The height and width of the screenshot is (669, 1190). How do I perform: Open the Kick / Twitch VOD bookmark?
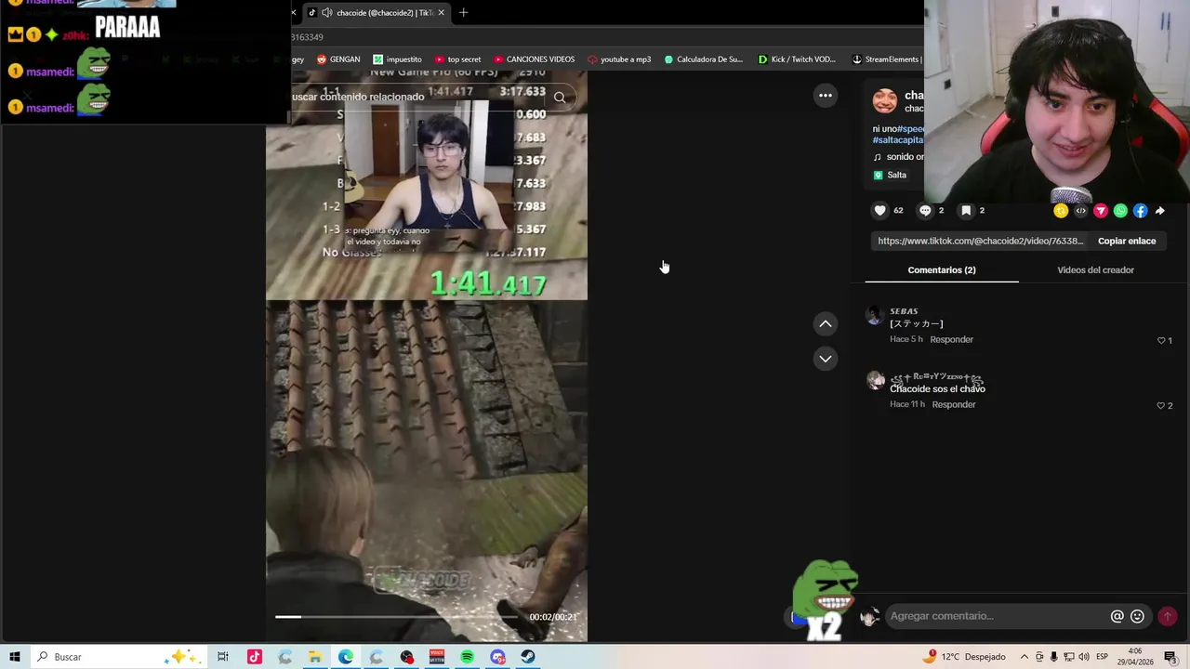pos(797,59)
